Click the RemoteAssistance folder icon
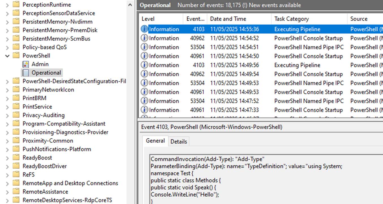 tap(17, 192)
